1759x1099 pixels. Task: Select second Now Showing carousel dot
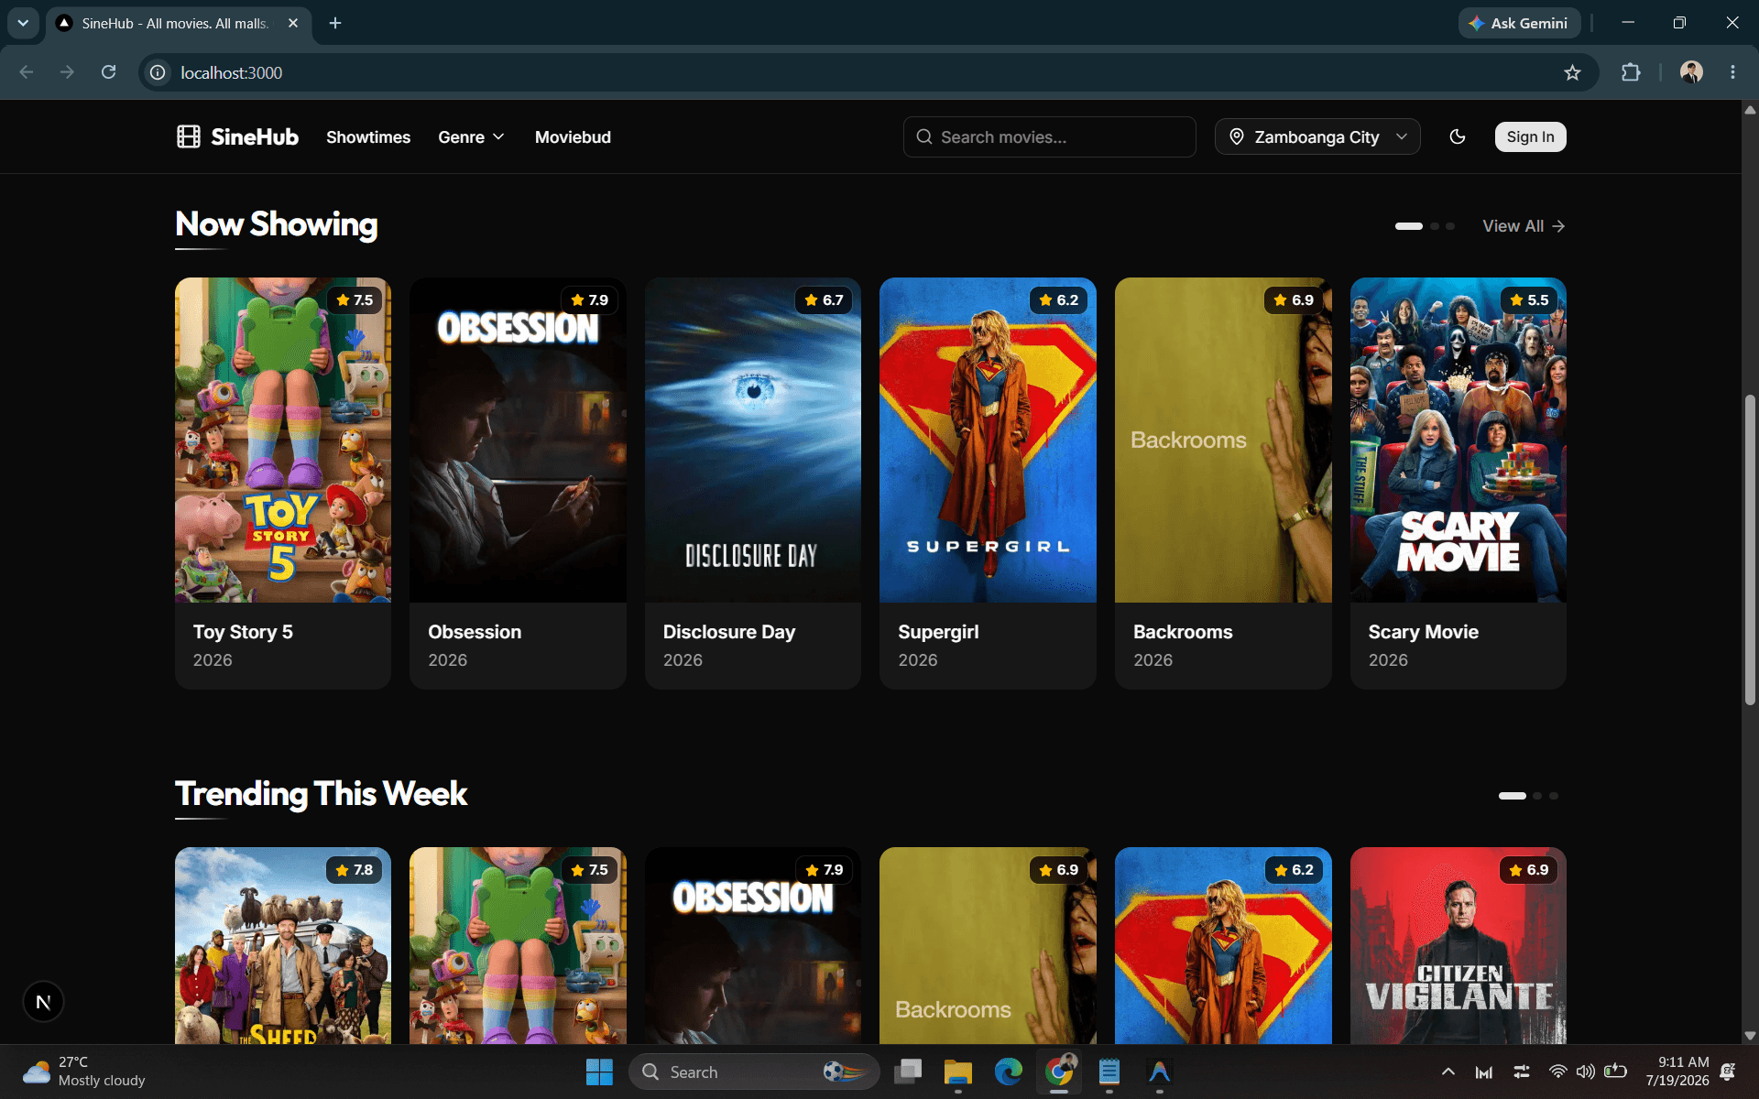1435,226
